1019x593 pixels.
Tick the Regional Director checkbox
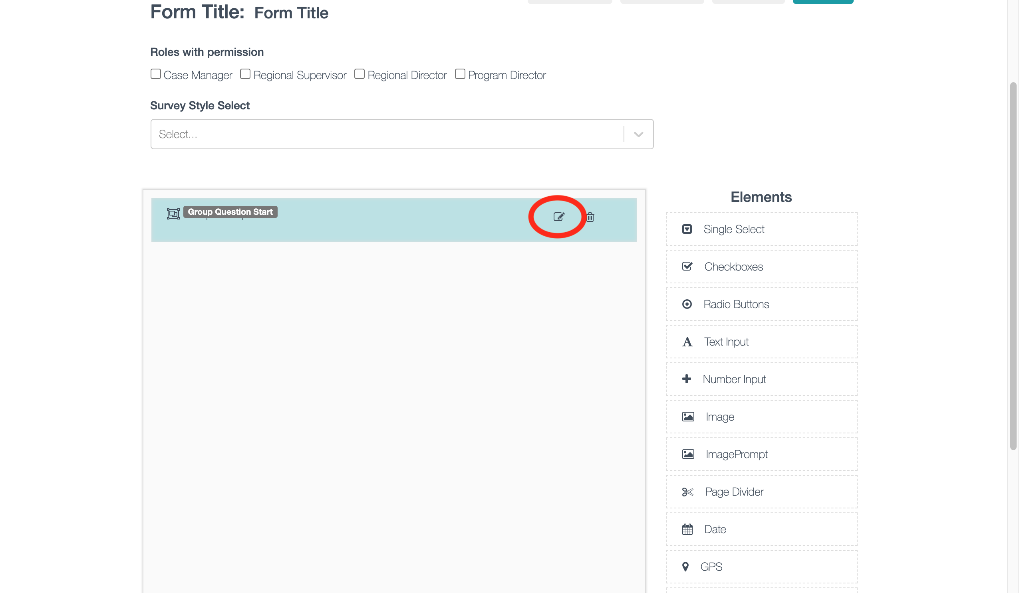(359, 74)
